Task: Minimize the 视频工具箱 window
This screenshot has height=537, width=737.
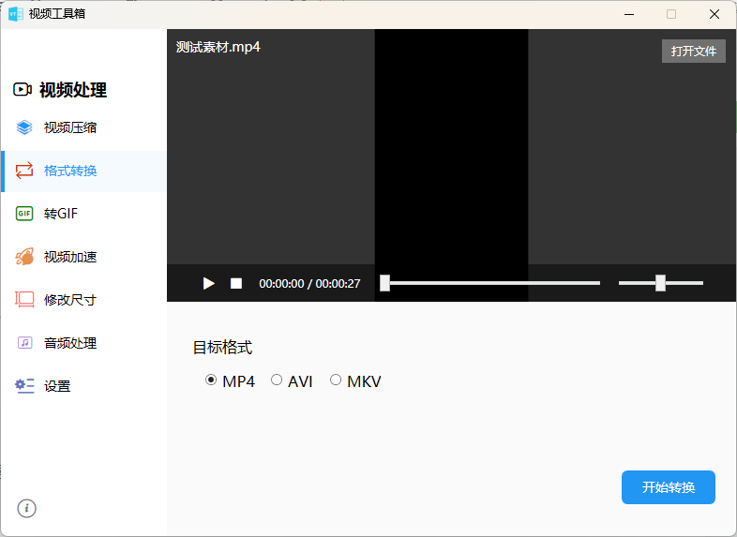Action: (x=629, y=14)
